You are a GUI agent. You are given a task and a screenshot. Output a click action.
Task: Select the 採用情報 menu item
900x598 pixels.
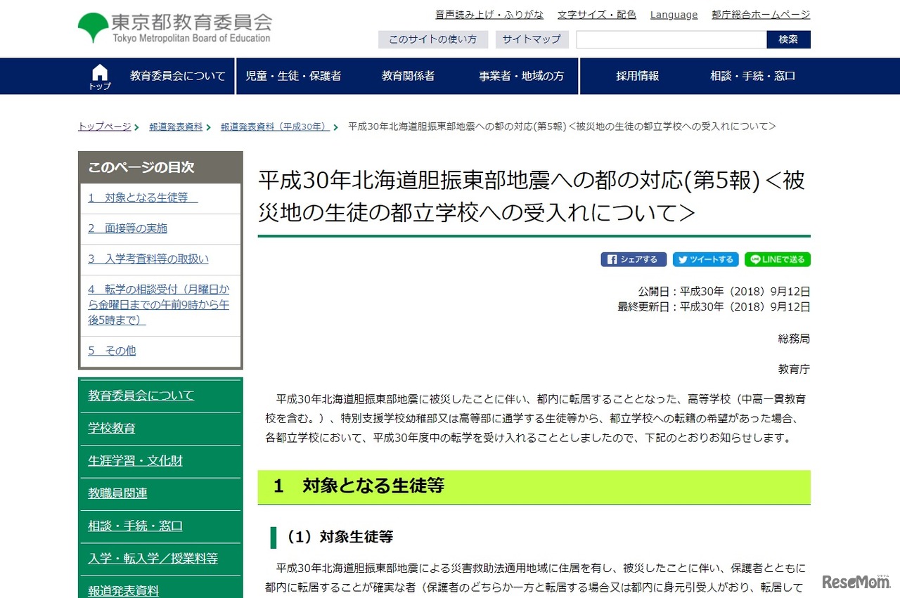tap(636, 76)
